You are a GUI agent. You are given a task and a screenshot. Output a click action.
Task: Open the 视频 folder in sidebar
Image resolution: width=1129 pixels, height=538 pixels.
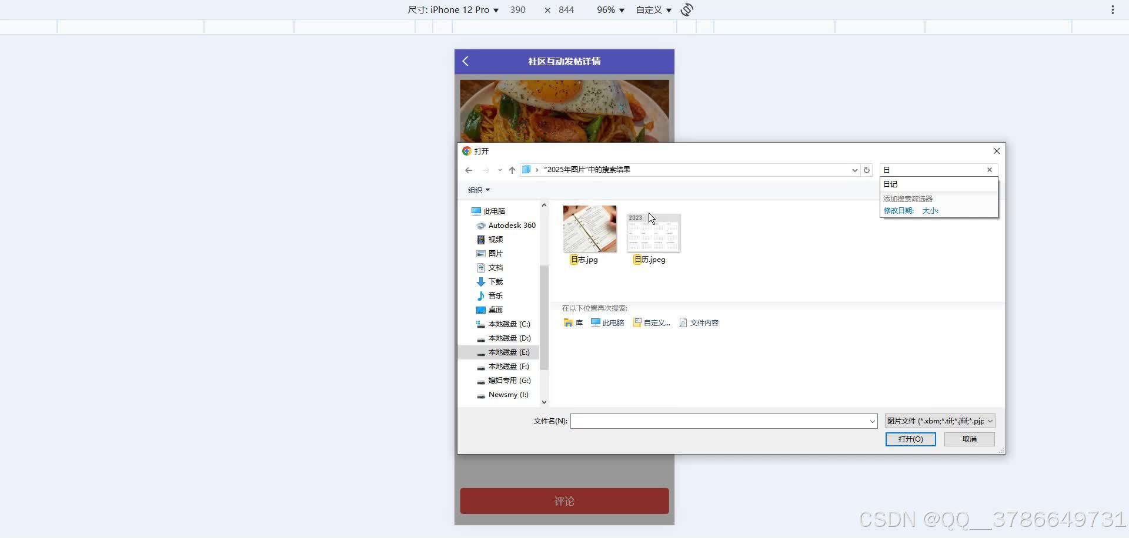[496, 239]
